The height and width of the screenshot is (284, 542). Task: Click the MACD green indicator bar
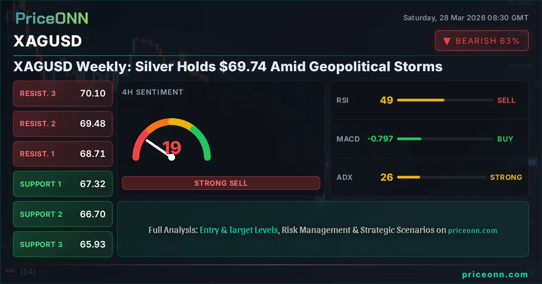click(x=445, y=139)
